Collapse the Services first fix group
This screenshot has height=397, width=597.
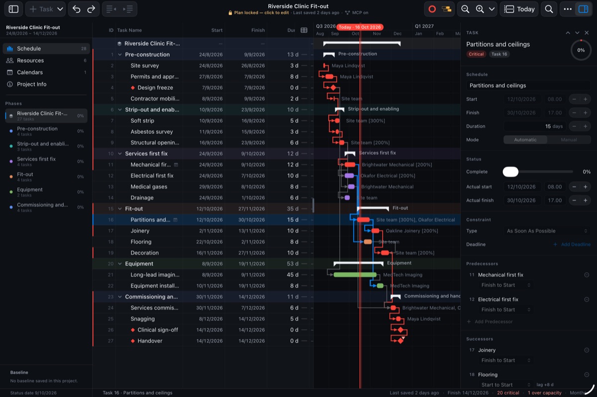120,154
